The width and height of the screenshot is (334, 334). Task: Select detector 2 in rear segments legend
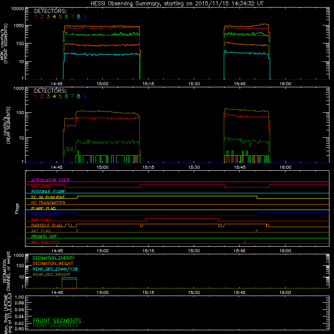pos(42,96)
